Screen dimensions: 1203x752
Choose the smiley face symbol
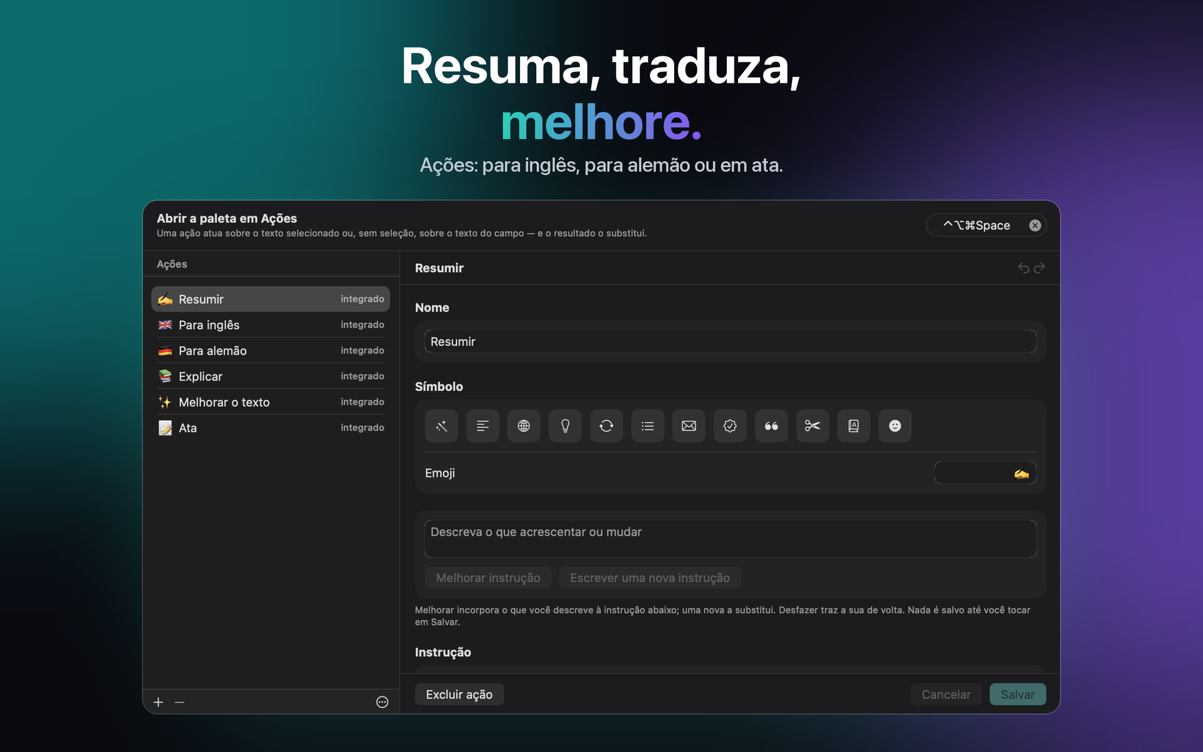pyautogui.click(x=895, y=426)
